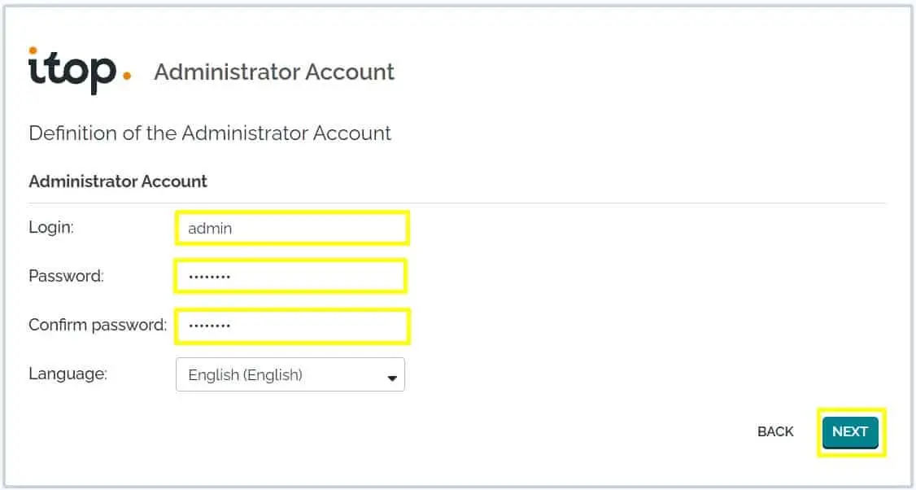Click the Language dropdown arrow
This screenshot has width=916, height=490.
pyautogui.click(x=392, y=378)
